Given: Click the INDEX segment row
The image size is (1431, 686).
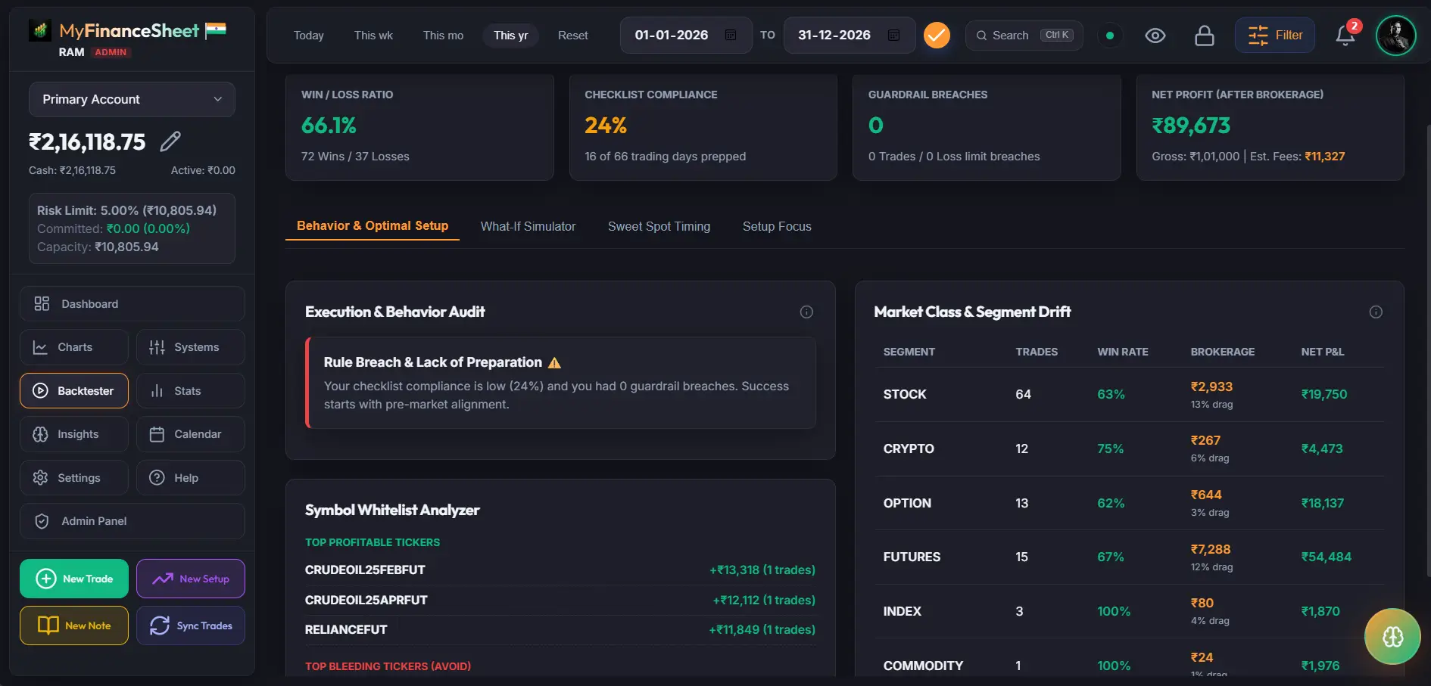Looking at the screenshot, I should 1129,611.
